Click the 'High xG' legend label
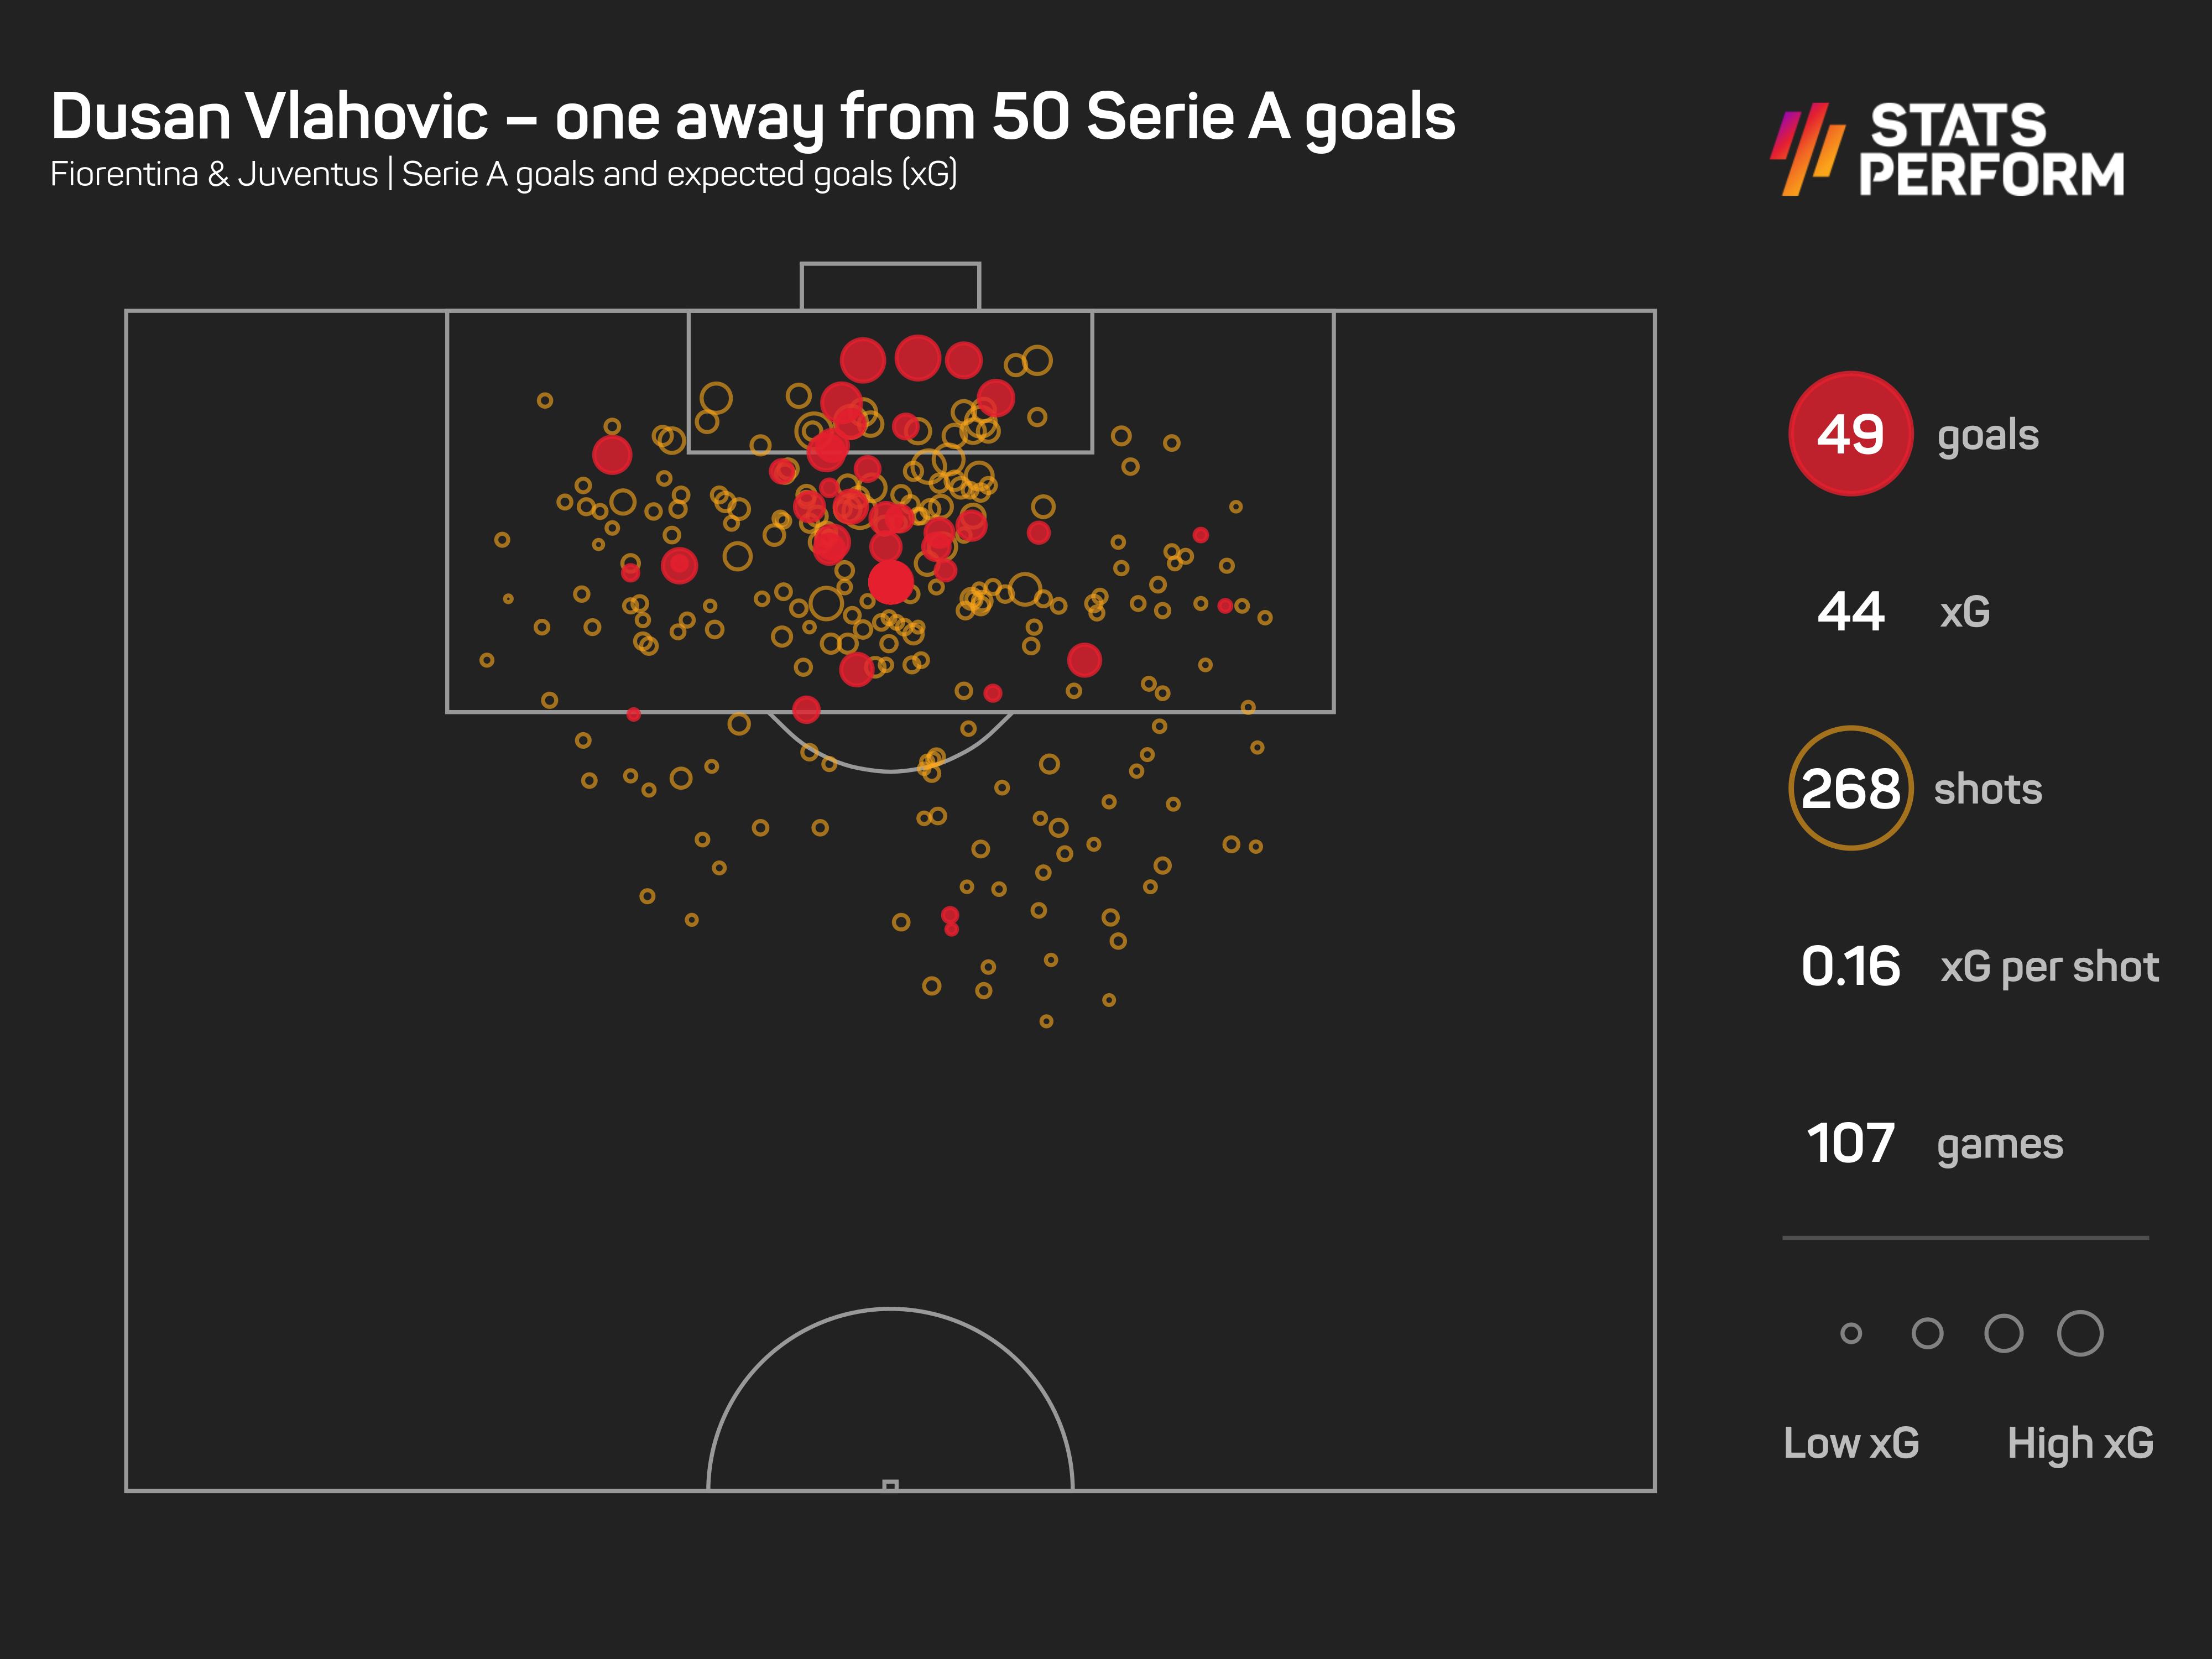This screenshot has height=1659, width=2212. (2080, 1443)
